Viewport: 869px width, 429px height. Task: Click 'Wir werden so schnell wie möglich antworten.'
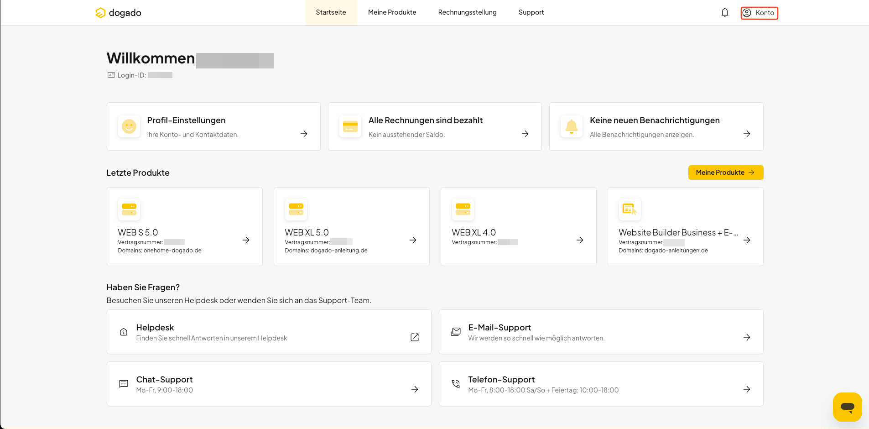(x=536, y=338)
